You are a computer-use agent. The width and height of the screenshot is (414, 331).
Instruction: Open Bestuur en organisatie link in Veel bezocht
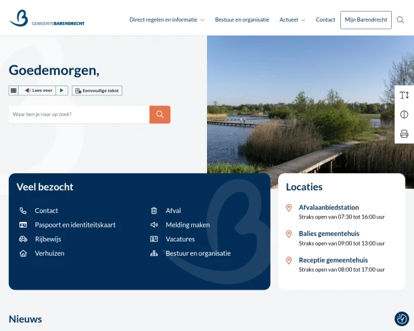(198, 253)
